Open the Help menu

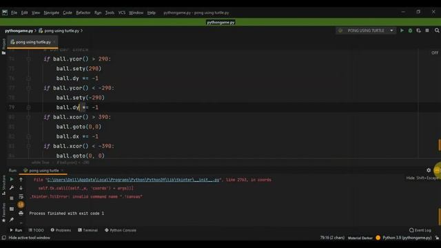(152, 12)
